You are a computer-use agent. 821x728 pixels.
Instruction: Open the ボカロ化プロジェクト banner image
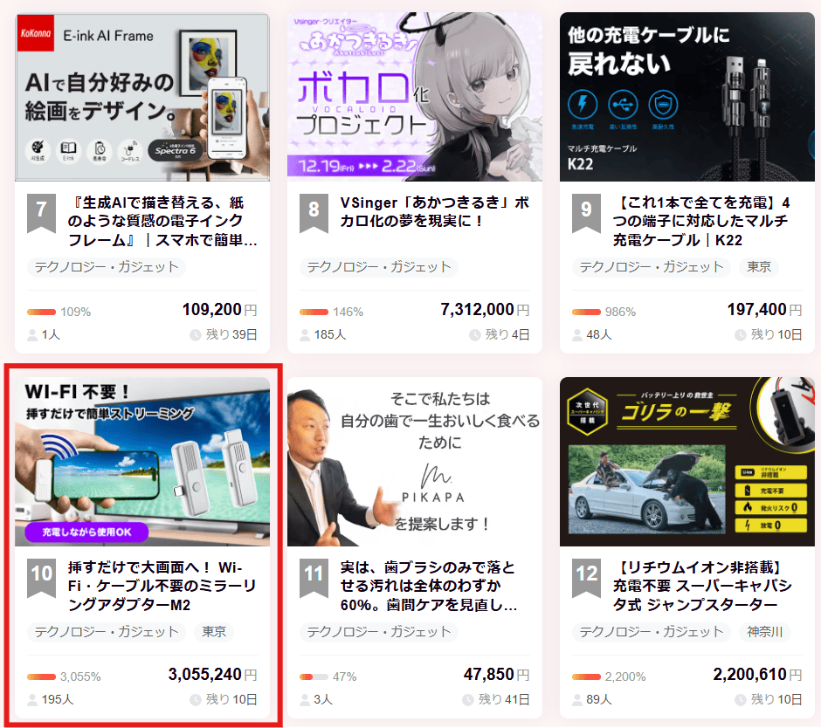[x=415, y=97]
